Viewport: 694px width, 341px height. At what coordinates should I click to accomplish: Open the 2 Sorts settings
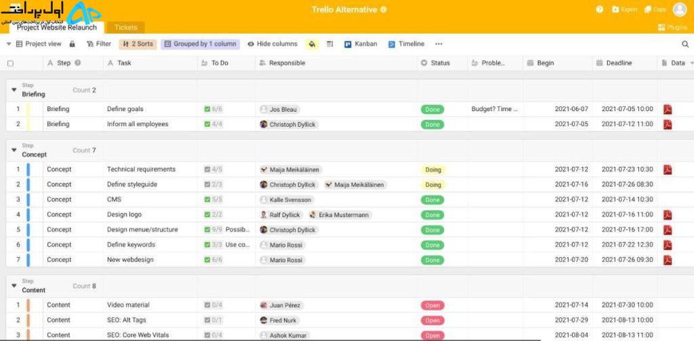(138, 44)
